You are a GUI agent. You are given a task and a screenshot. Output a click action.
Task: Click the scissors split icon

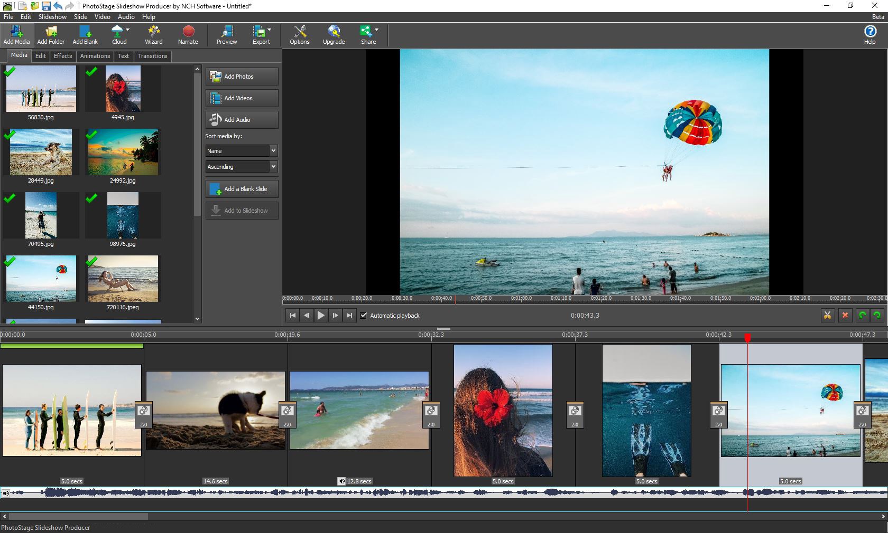coord(827,315)
